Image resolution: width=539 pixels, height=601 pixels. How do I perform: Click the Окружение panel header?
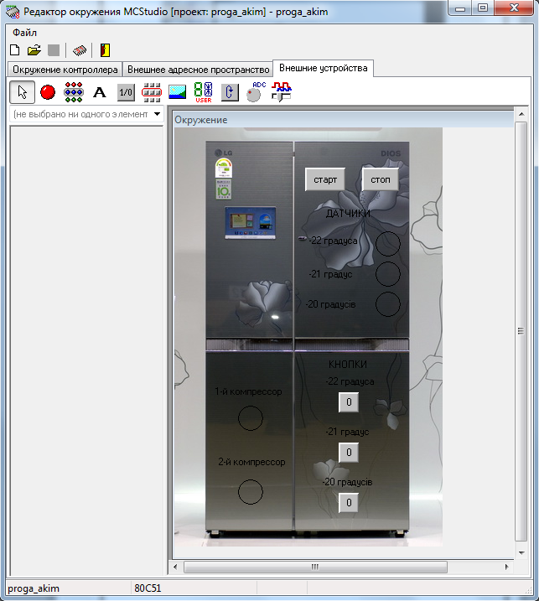(x=343, y=120)
